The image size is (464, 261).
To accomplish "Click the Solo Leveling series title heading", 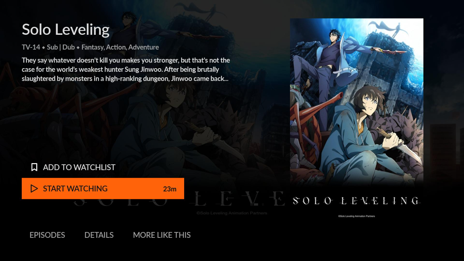I will pos(66,29).
